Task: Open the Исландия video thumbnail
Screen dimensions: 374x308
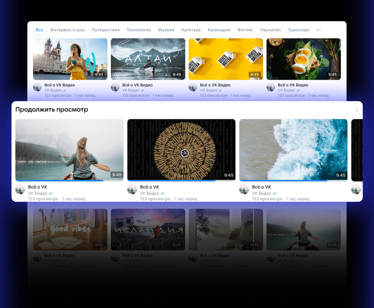Action: point(148,229)
